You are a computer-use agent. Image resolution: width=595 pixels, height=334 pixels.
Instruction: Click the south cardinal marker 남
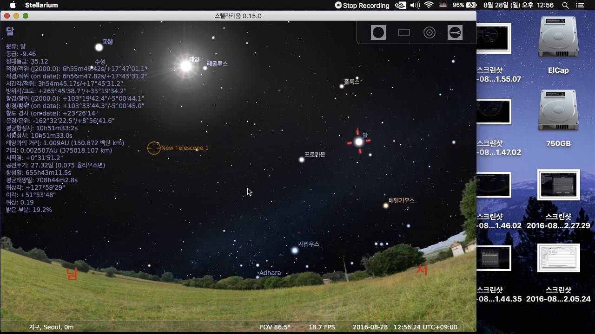tap(72, 273)
